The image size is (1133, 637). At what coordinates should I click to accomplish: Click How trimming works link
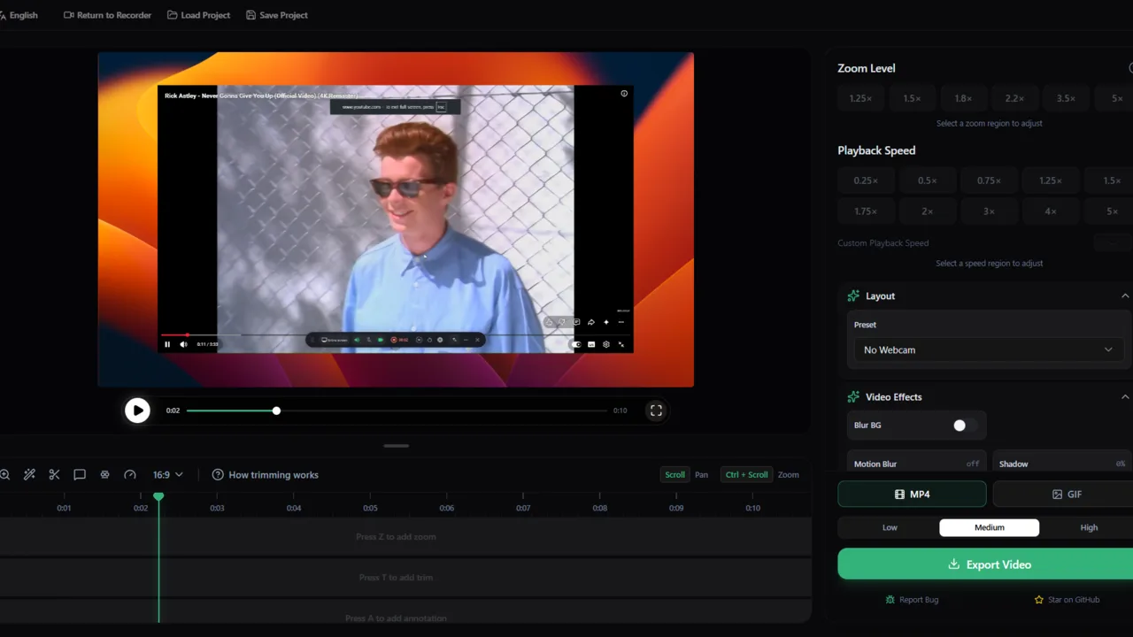pos(265,475)
